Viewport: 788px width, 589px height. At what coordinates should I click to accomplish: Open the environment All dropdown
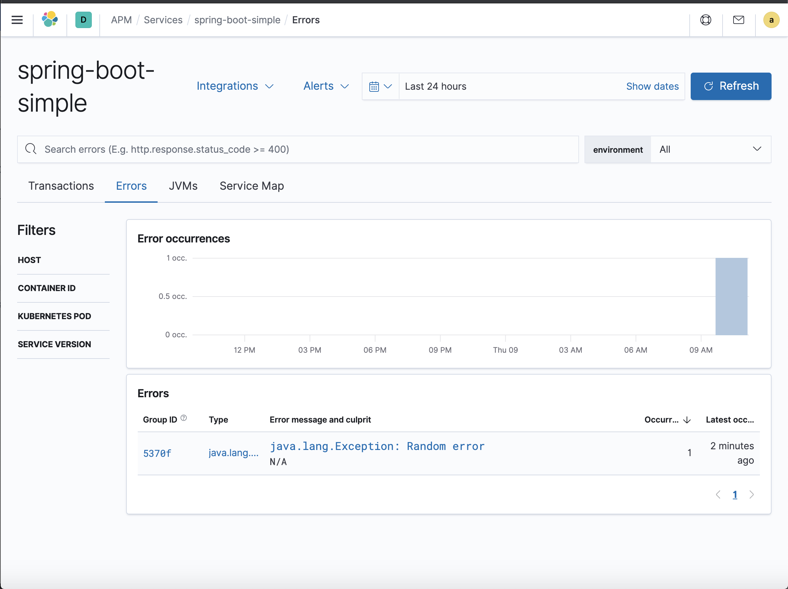click(x=711, y=149)
